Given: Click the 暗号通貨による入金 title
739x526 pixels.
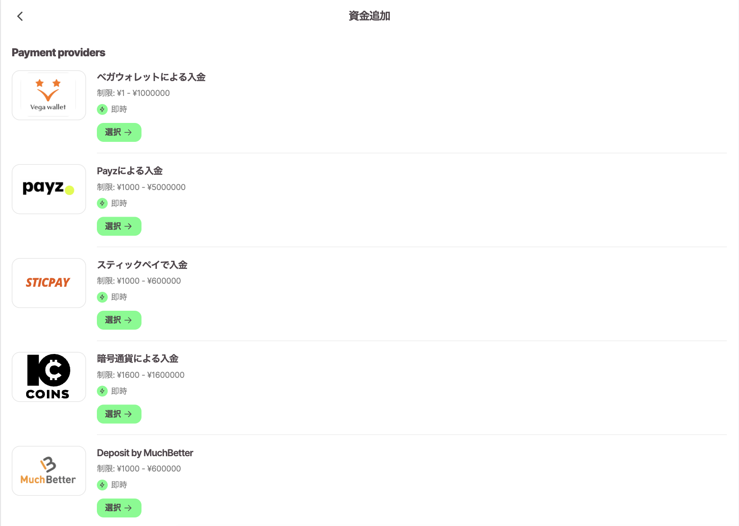Looking at the screenshot, I should (137, 359).
